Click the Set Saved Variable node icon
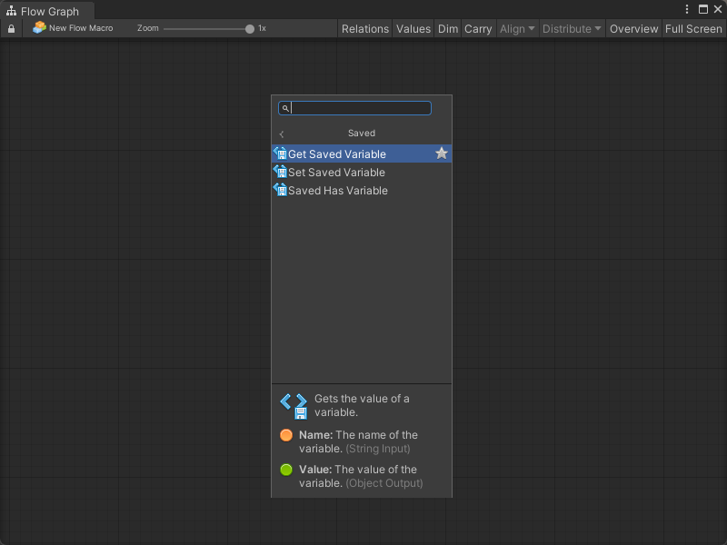Viewport: 727px width, 545px height. coord(280,172)
